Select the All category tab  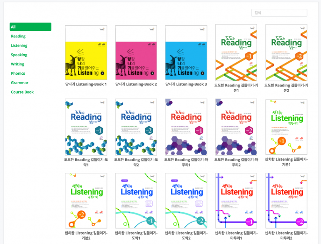point(30,27)
